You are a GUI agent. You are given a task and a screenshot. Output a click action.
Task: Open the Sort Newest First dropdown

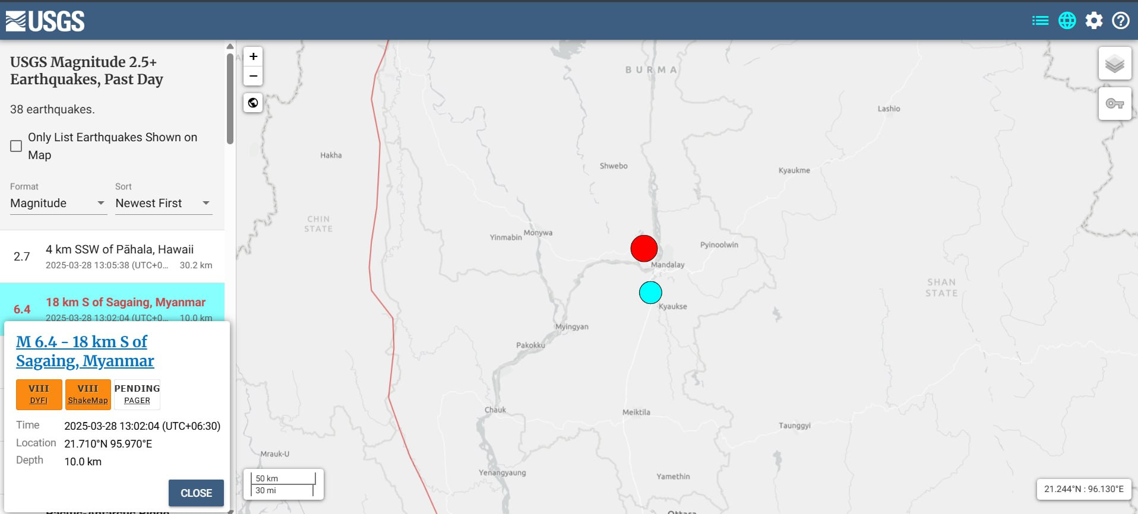163,203
